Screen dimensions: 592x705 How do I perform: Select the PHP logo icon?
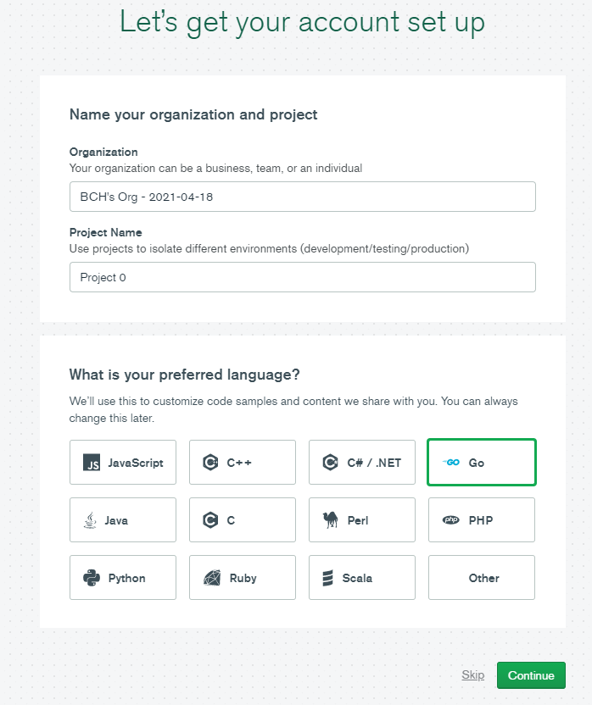[x=450, y=520]
